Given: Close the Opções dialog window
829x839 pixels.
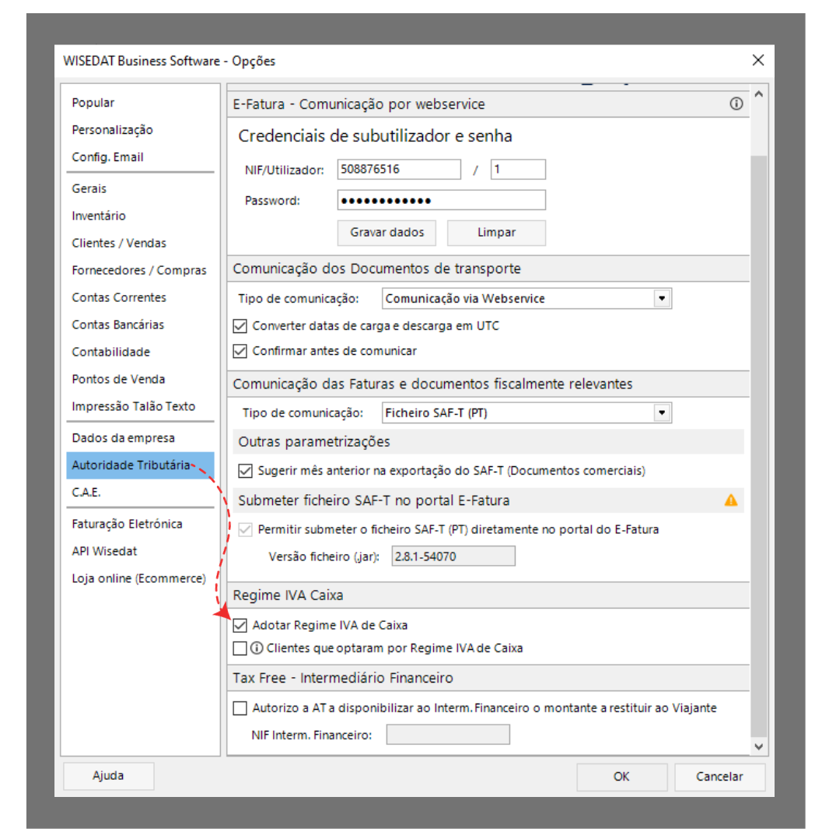Looking at the screenshot, I should tap(758, 60).
